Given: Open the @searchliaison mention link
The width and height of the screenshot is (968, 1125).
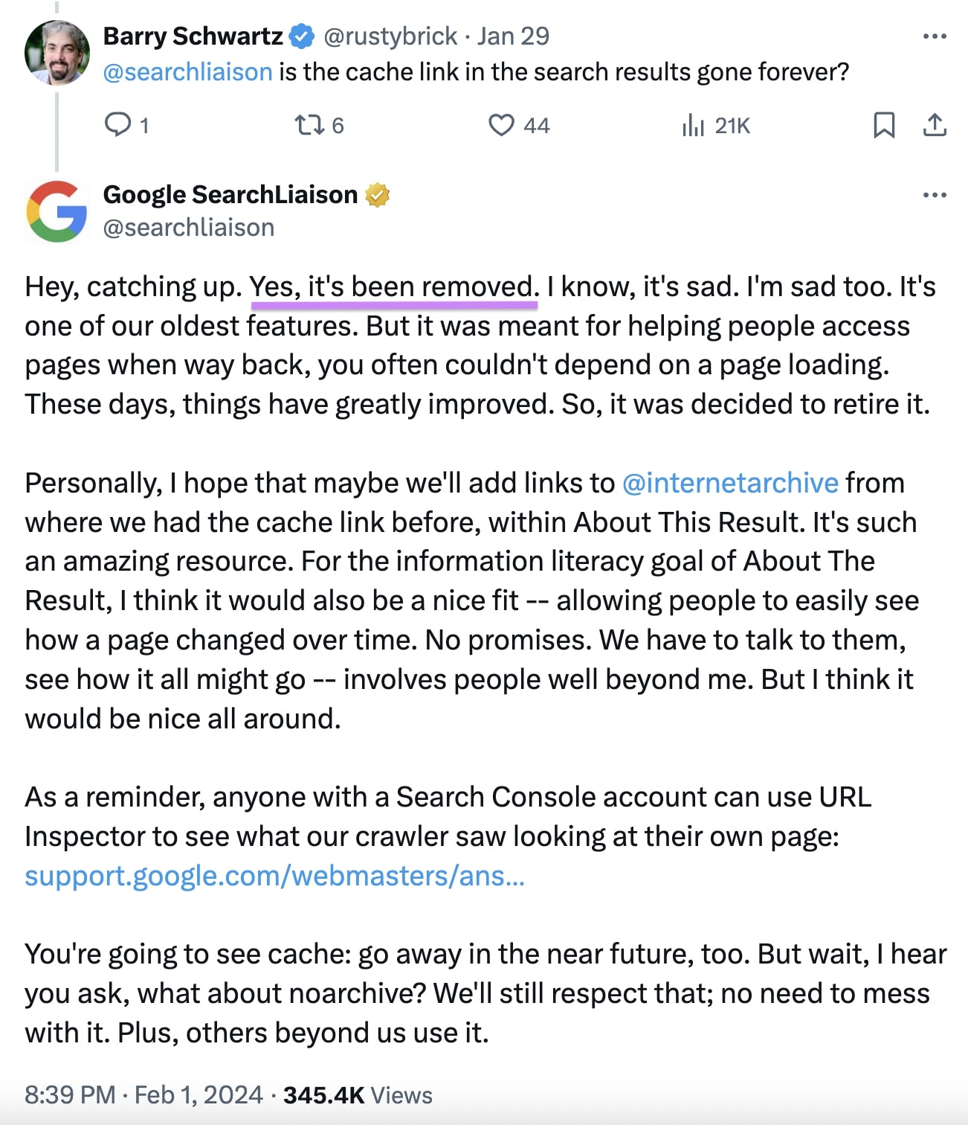Looking at the screenshot, I should (x=187, y=71).
